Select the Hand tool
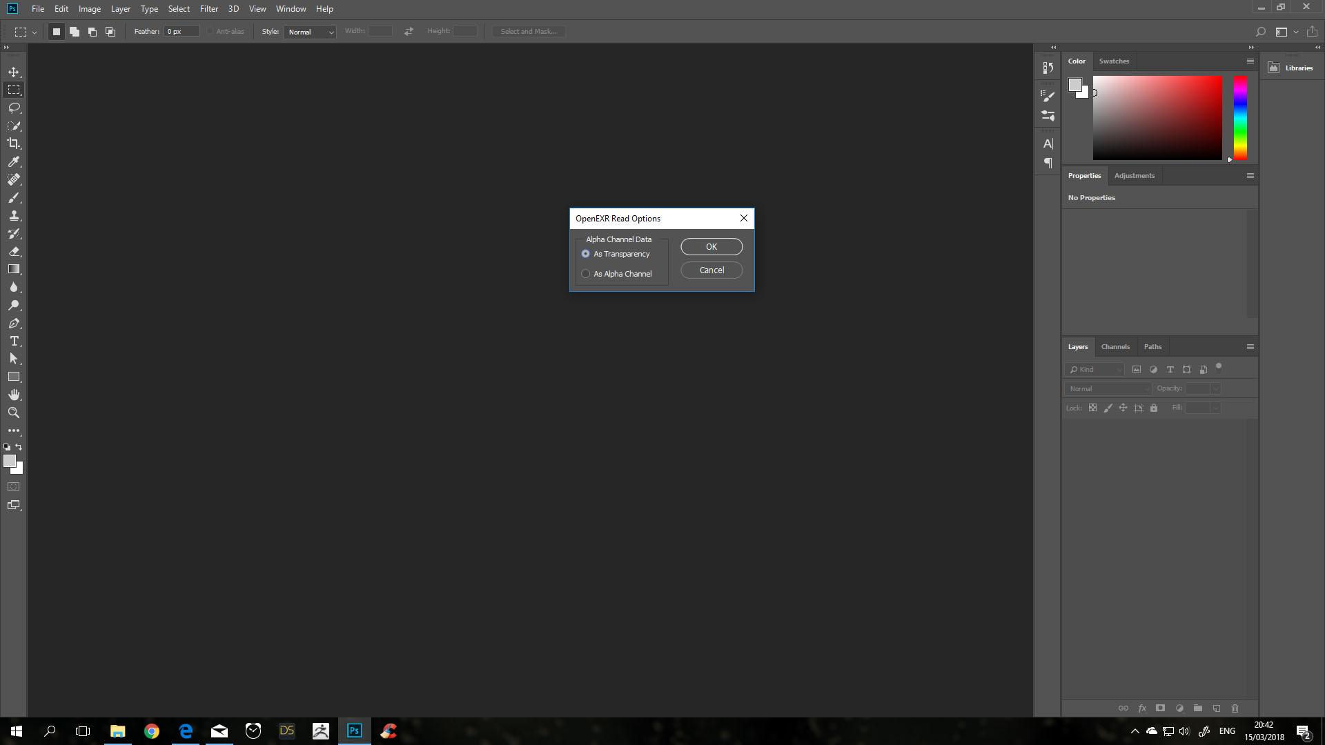 click(14, 395)
